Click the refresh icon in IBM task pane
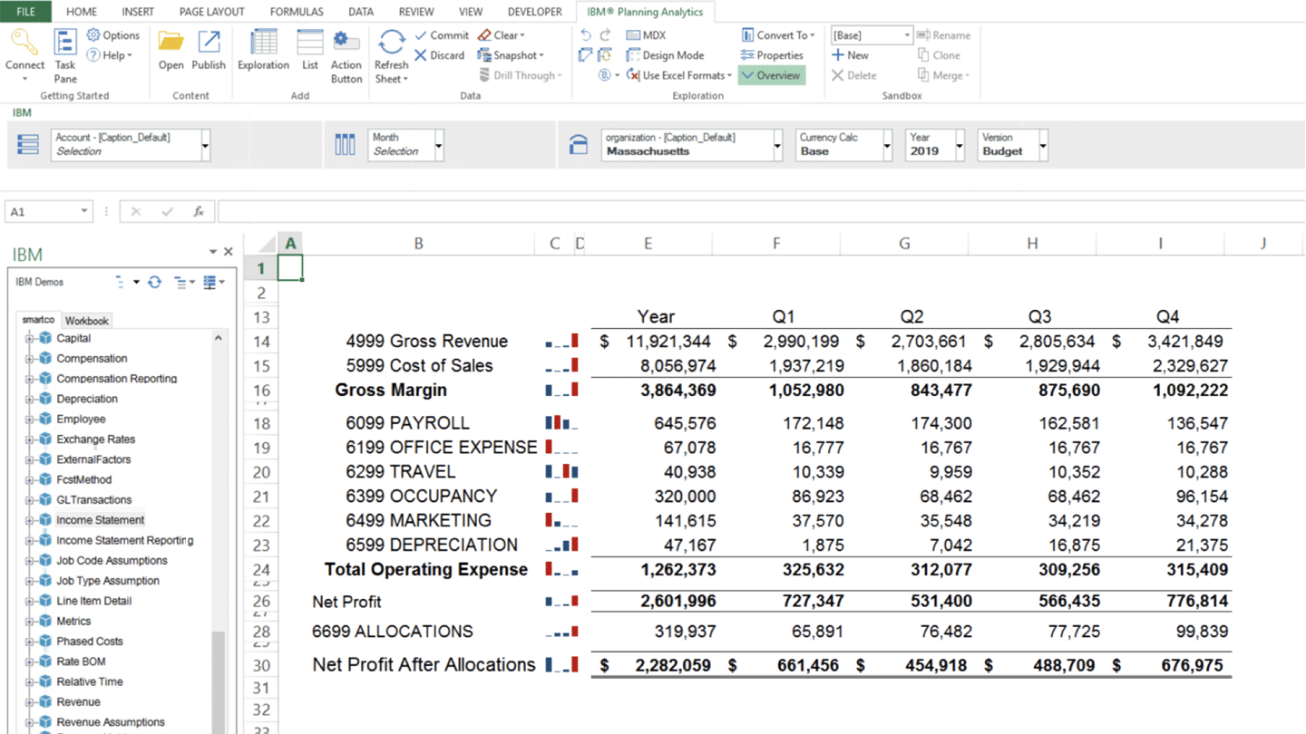The width and height of the screenshot is (1306, 734). 155,282
